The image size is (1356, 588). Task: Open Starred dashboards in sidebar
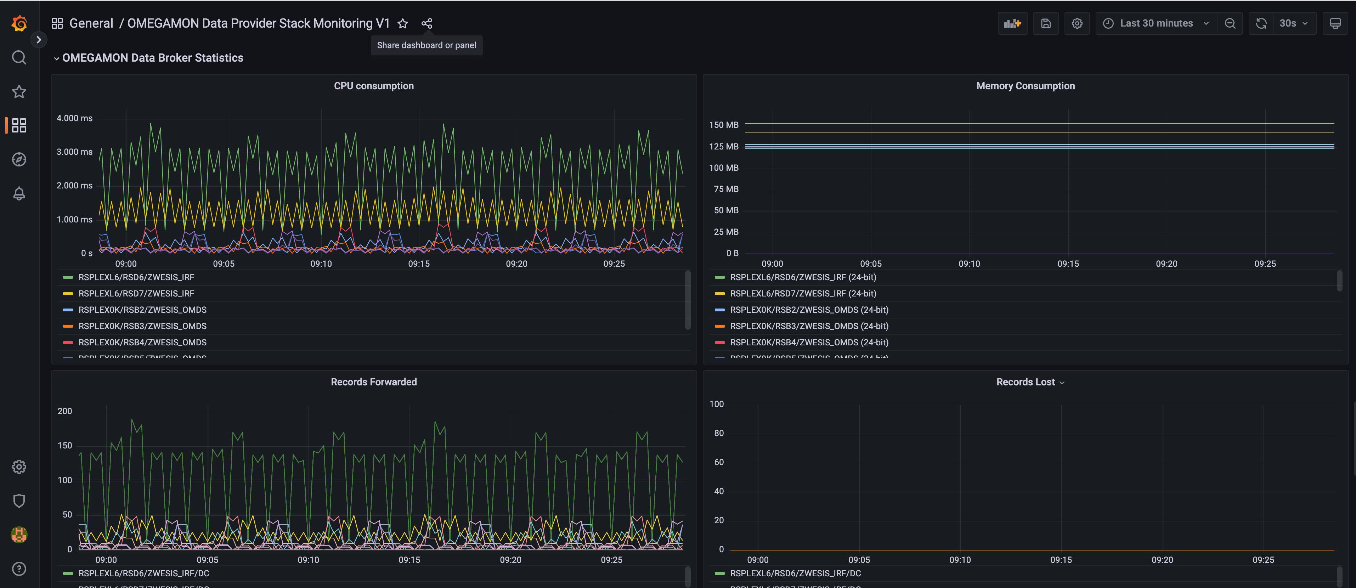click(x=19, y=92)
